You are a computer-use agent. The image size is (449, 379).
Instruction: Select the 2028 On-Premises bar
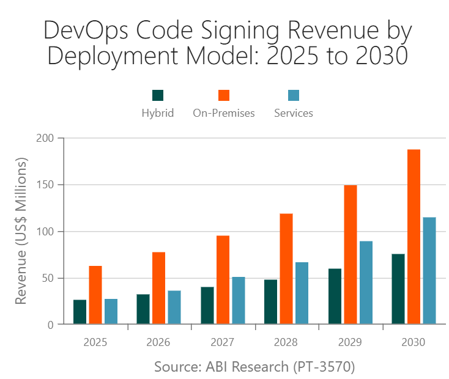286,269
